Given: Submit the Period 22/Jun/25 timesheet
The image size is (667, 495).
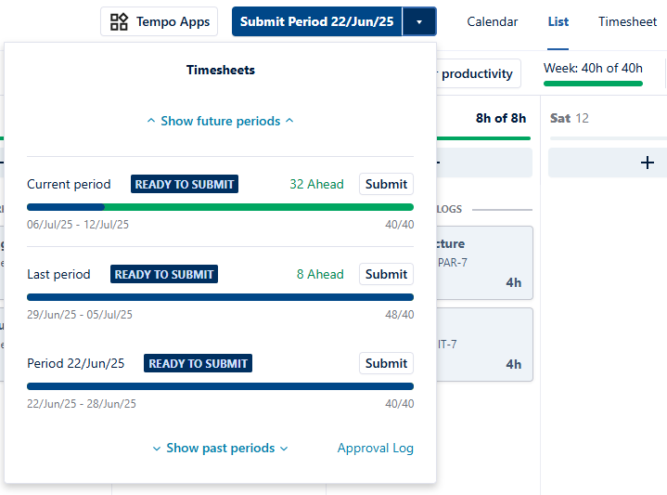Looking at the screenshot, I should point(386,363).
